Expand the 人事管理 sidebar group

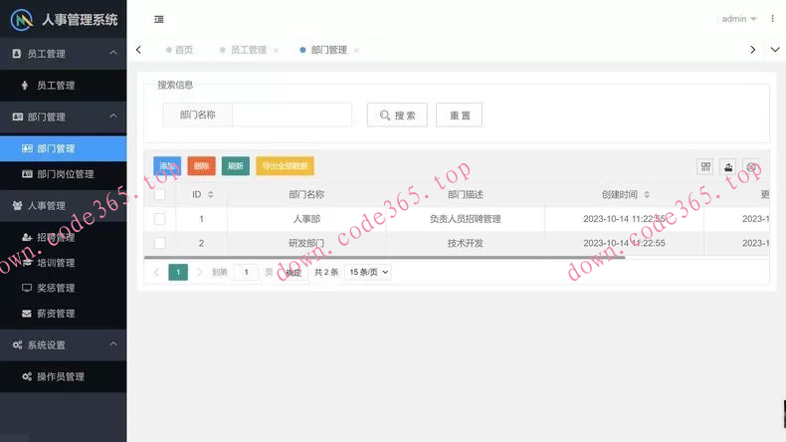pyautogui.click(x=63, y=206)
